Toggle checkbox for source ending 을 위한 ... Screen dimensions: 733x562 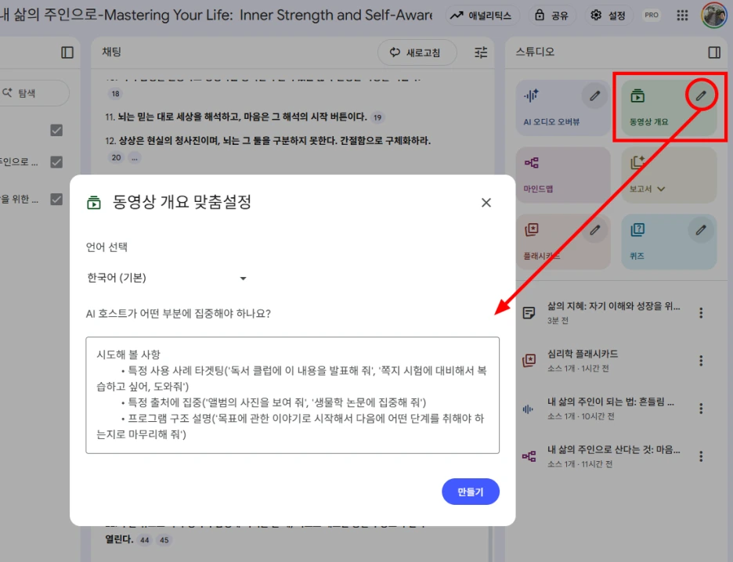pos(56,200)
